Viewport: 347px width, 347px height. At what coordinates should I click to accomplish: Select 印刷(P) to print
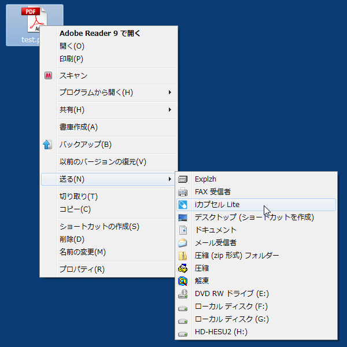click(x=109, y=59)
